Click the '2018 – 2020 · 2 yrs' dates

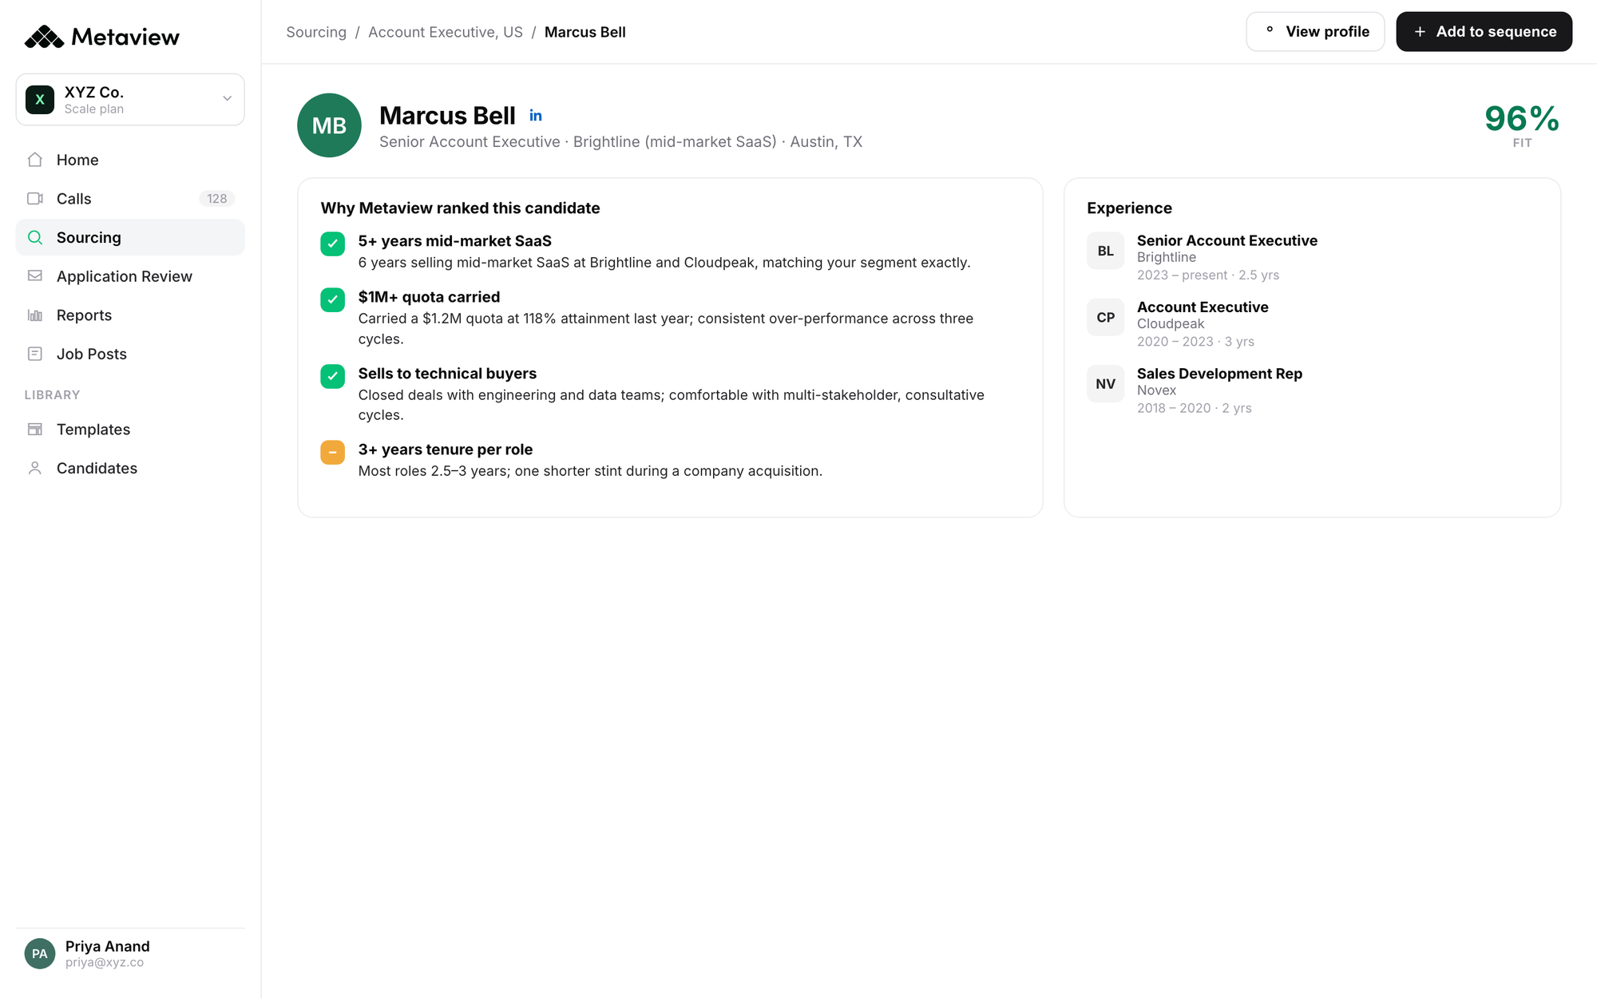point(1195,408)
